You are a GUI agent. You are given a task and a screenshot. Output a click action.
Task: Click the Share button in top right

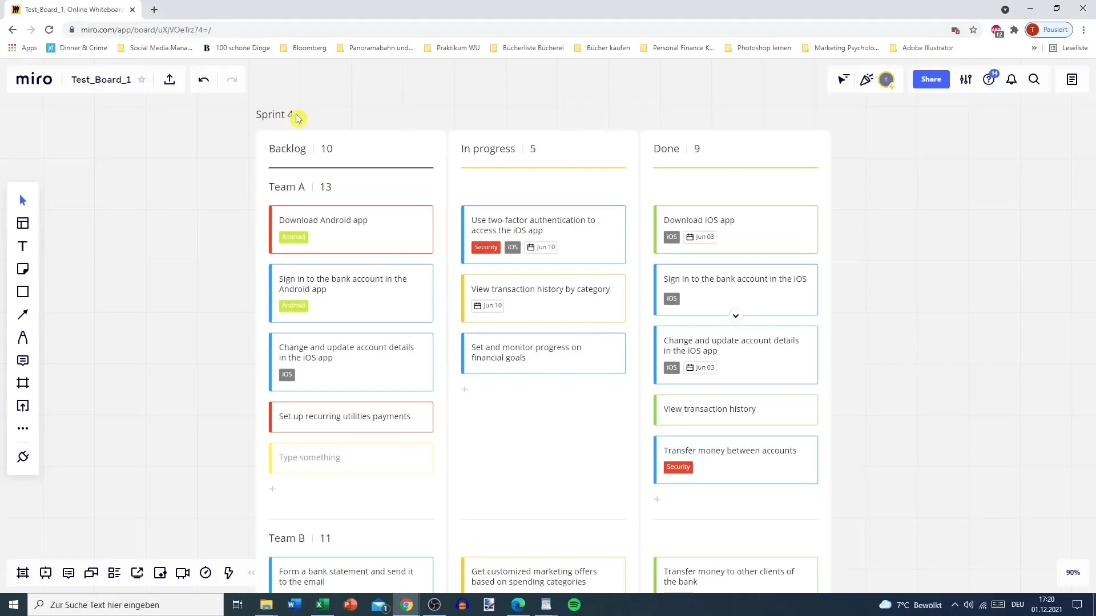pyautogui.click(x=931, y=79)
